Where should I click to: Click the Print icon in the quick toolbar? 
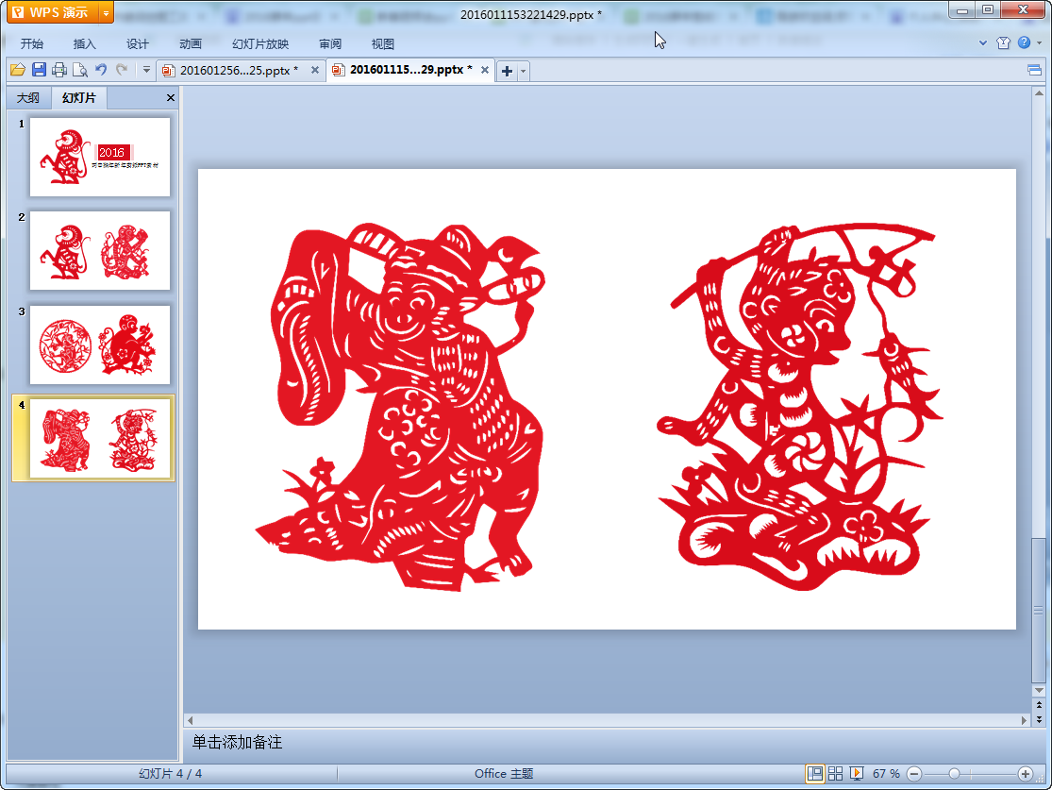(59, 70)
